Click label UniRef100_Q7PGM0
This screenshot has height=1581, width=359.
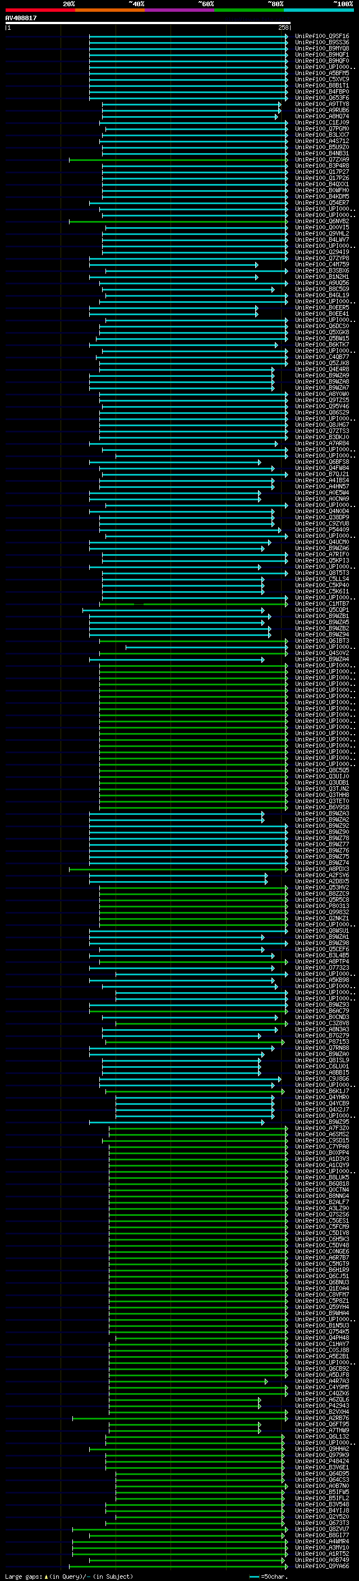(322, 129)
